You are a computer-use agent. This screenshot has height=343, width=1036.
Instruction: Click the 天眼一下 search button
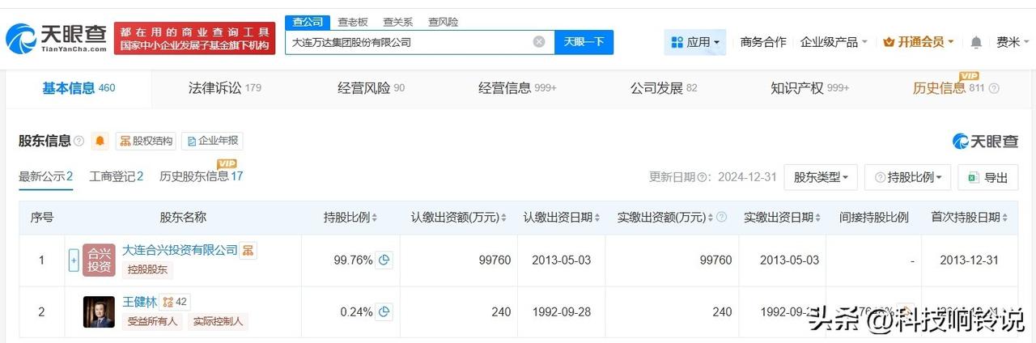584,42
